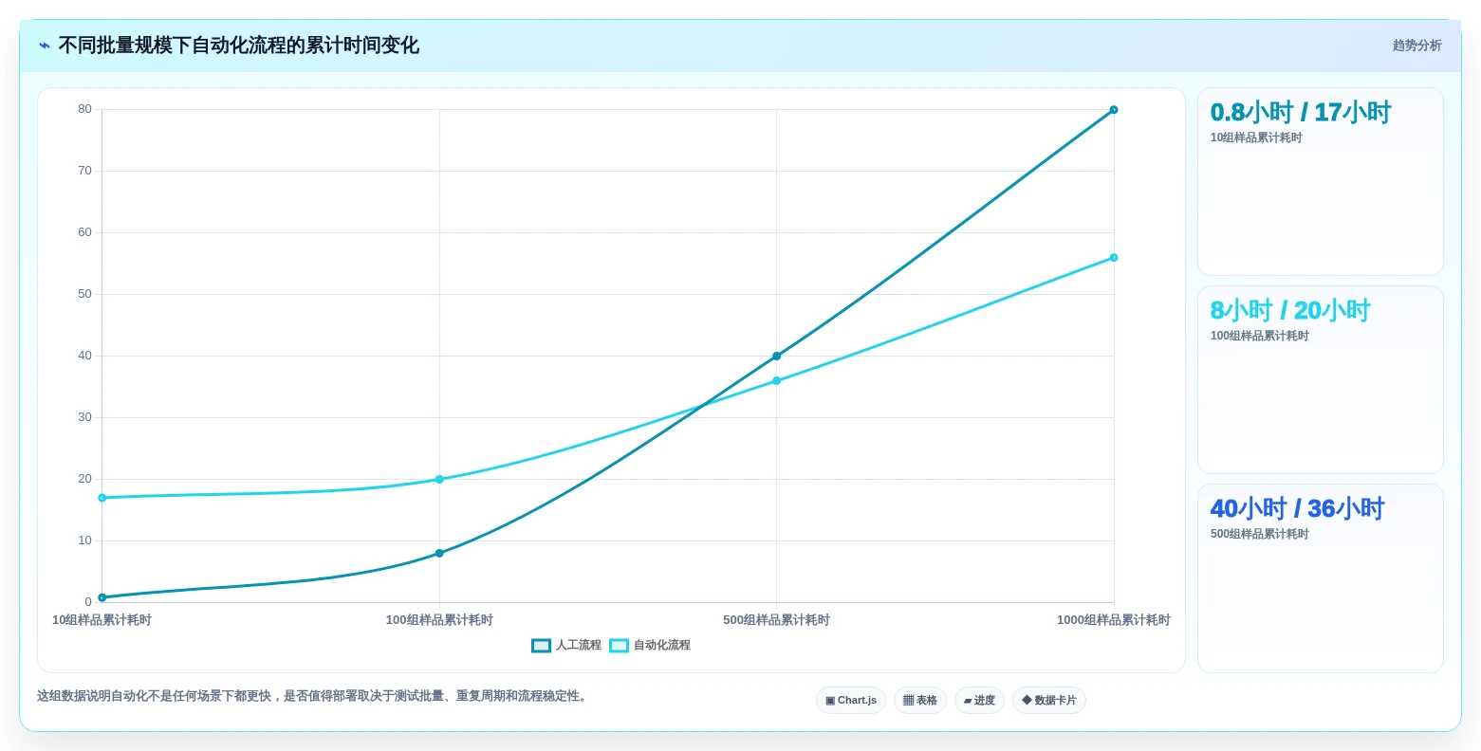
Task: Click x-axis label 500组样品累计耗时
Action: [x=776, y=620]
